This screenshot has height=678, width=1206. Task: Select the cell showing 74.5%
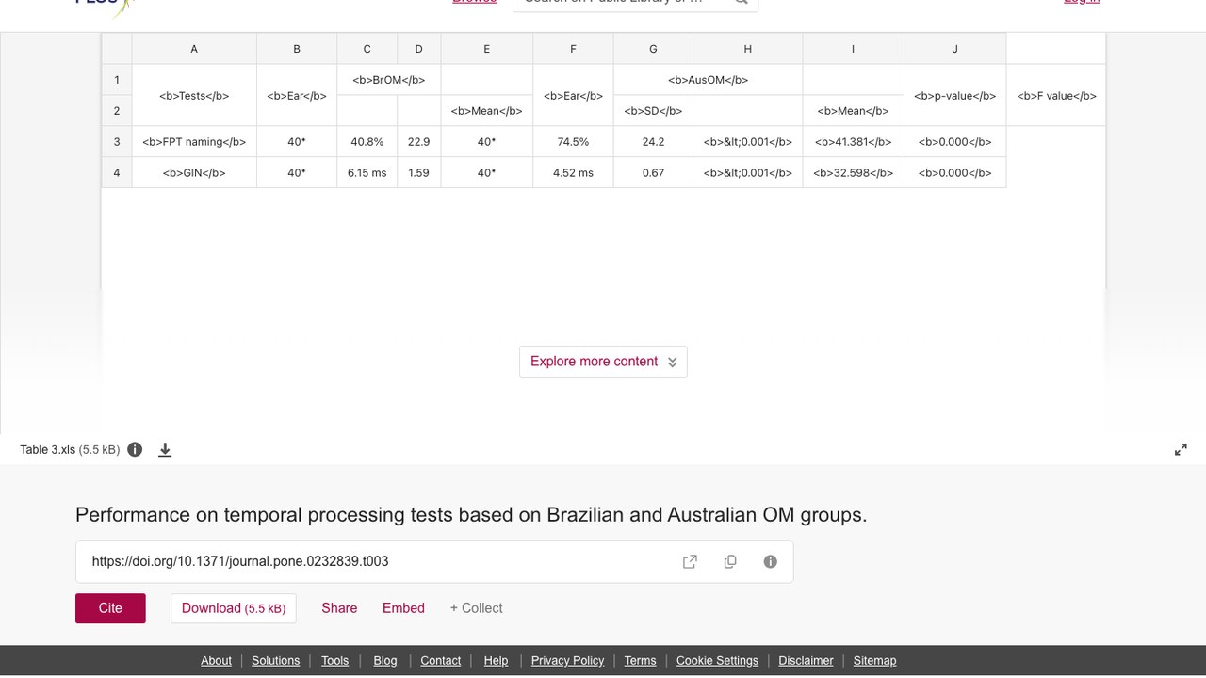point(573,142)
